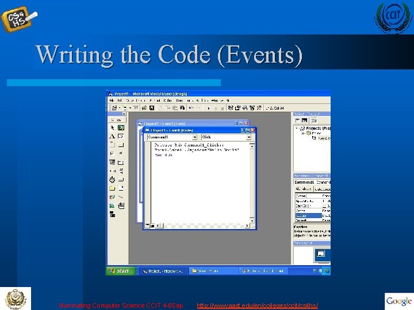Click Toggle Folders icon in Project Explorer
The height and width of the screenshot is (310, 414).
tap(313, 121)
